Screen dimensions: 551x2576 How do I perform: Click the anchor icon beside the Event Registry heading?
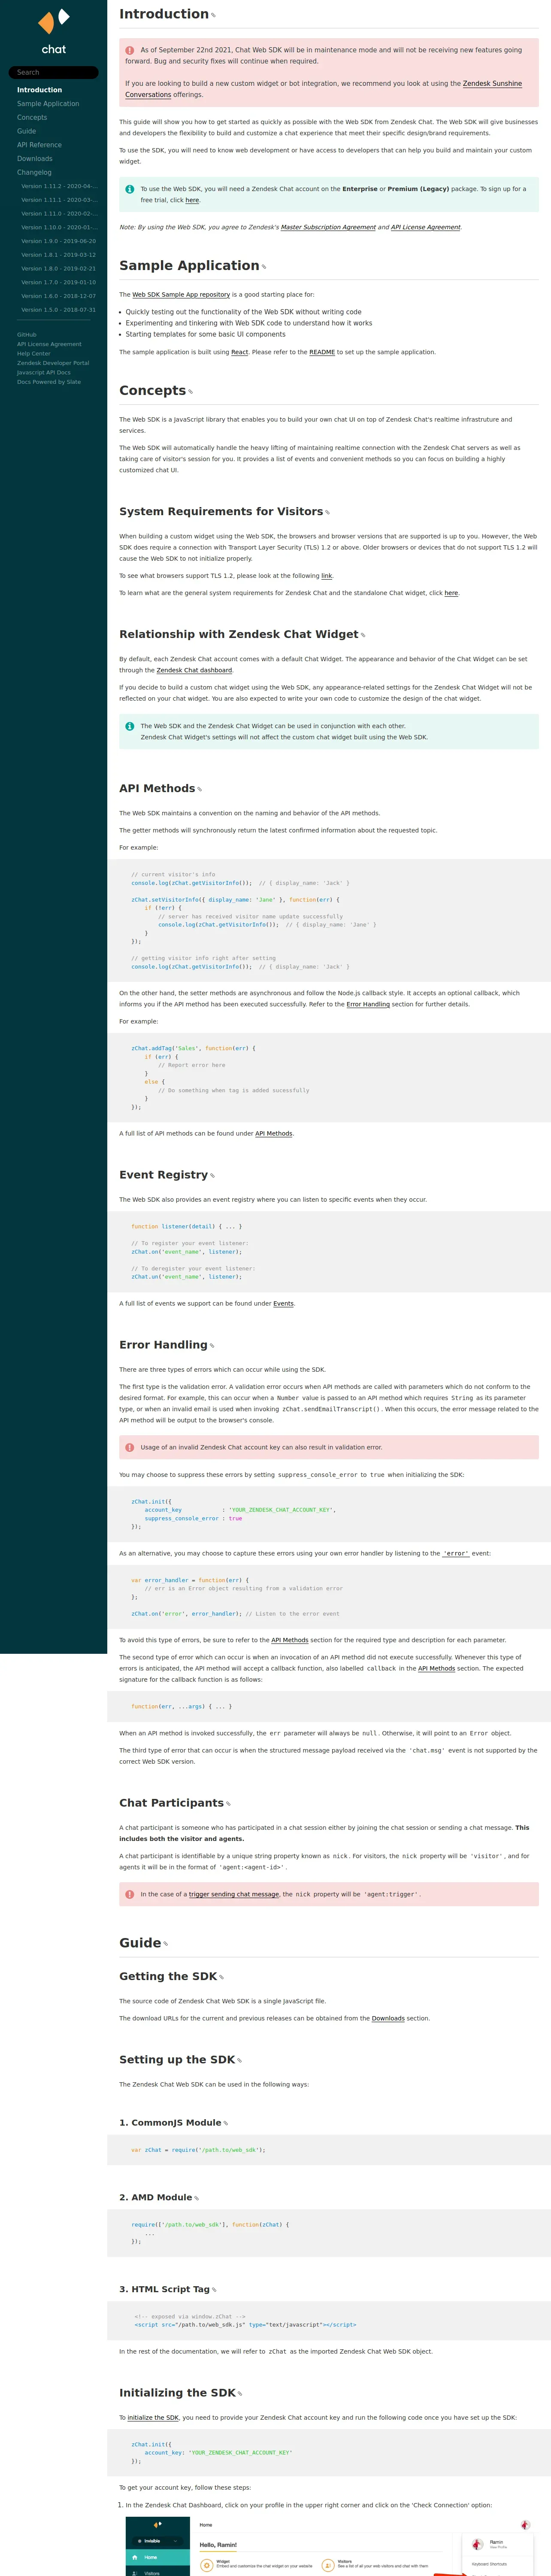tap(213, 1176)
